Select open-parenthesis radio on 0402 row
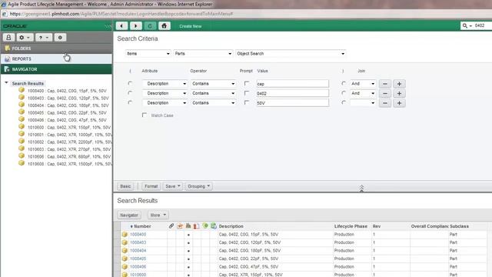Viewport: 492px width, 277px height. [x=130, y=93]
